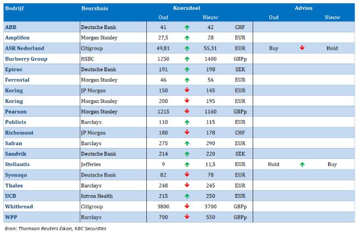359x234 pixels.
Task: Click the Ferrovial company name
Action: [17, 80]
